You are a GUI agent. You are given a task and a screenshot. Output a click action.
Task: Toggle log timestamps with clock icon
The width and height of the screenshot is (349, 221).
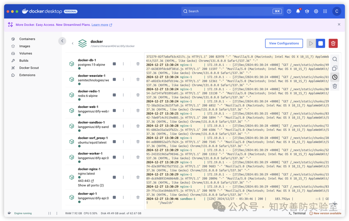coord(334,77)
